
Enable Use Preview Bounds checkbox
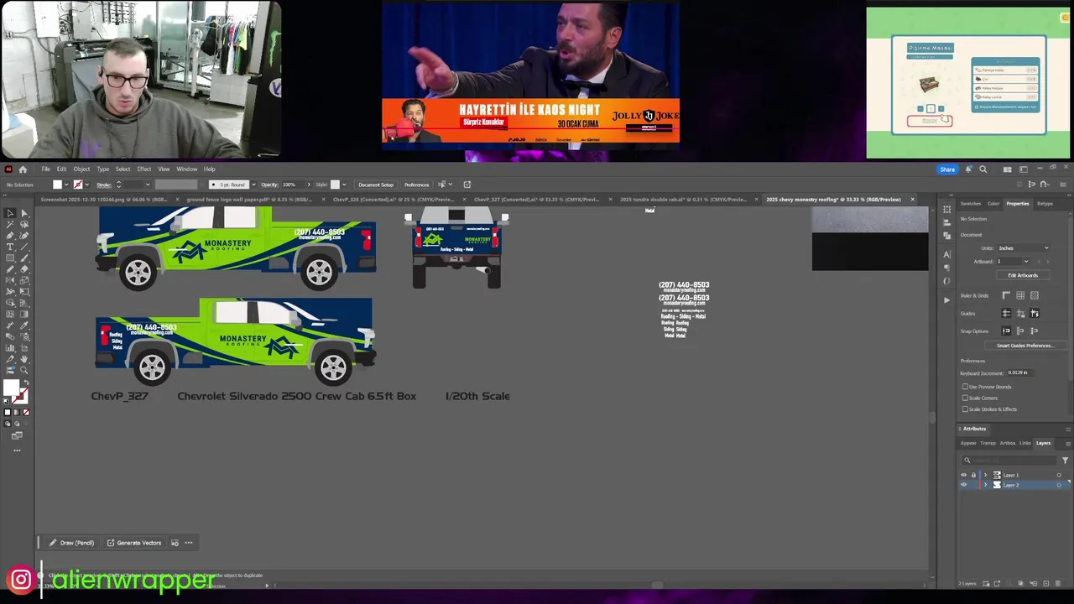point(965,387)
